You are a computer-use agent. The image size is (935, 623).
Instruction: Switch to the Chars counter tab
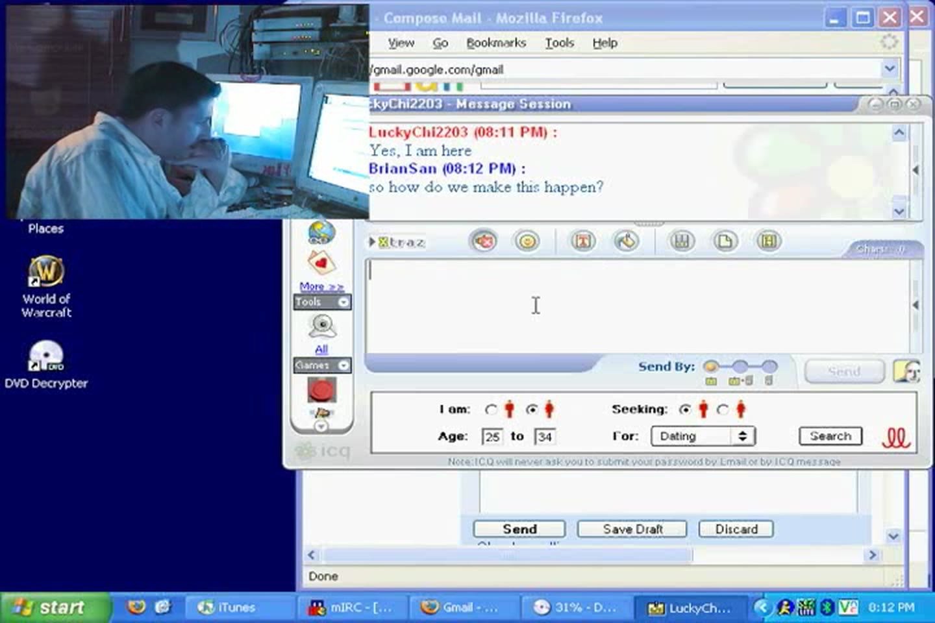882,249
